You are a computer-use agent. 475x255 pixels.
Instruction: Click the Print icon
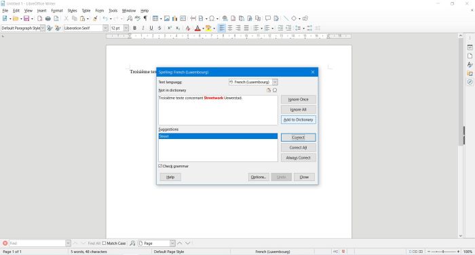coord(48,18)
